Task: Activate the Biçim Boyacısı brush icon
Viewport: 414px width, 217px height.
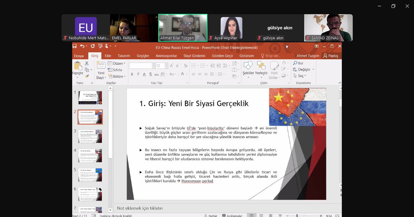Action: (x=87, y=76)
